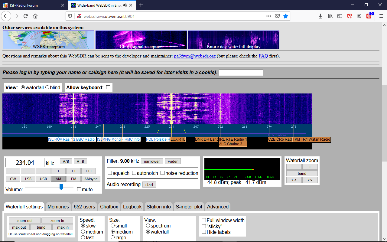387x242 pixels.
Task: Open Entire day waterfall display thumbnail
Action: coord(234,40)
